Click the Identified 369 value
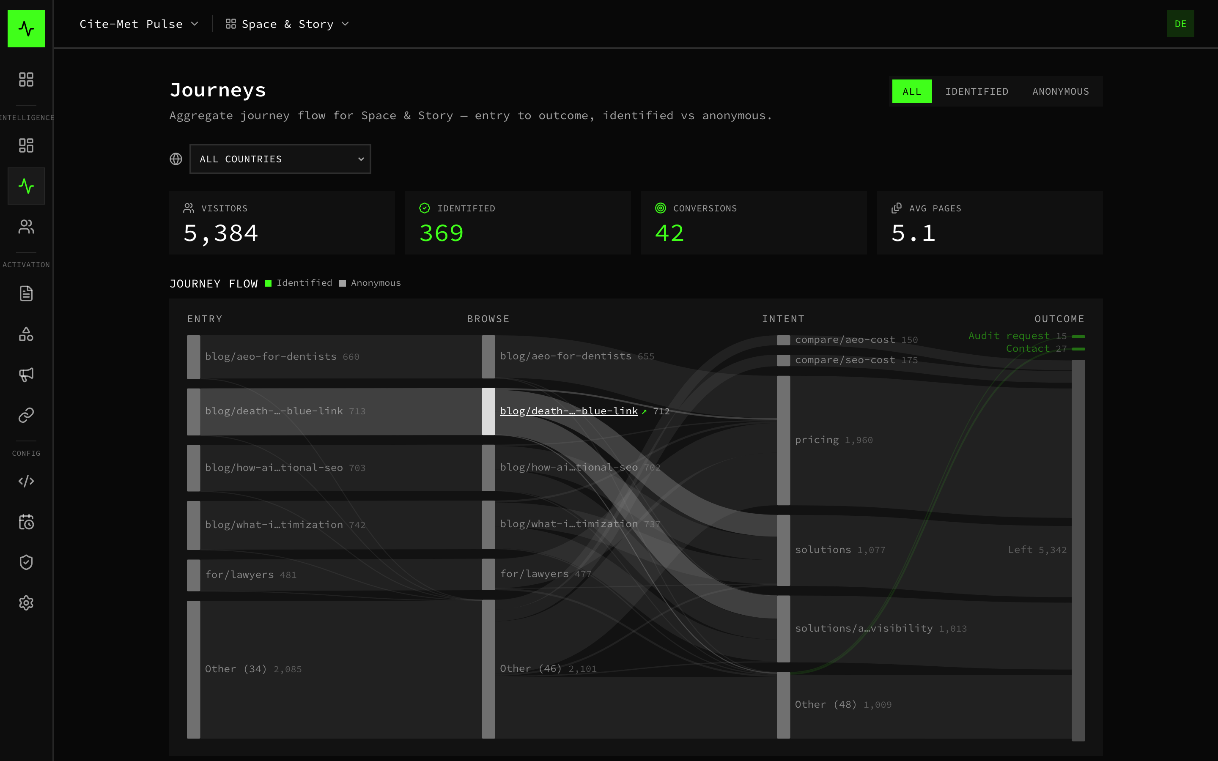This screenshot has width=1218, height=761. pyautogui.click(x=442, y=233)
